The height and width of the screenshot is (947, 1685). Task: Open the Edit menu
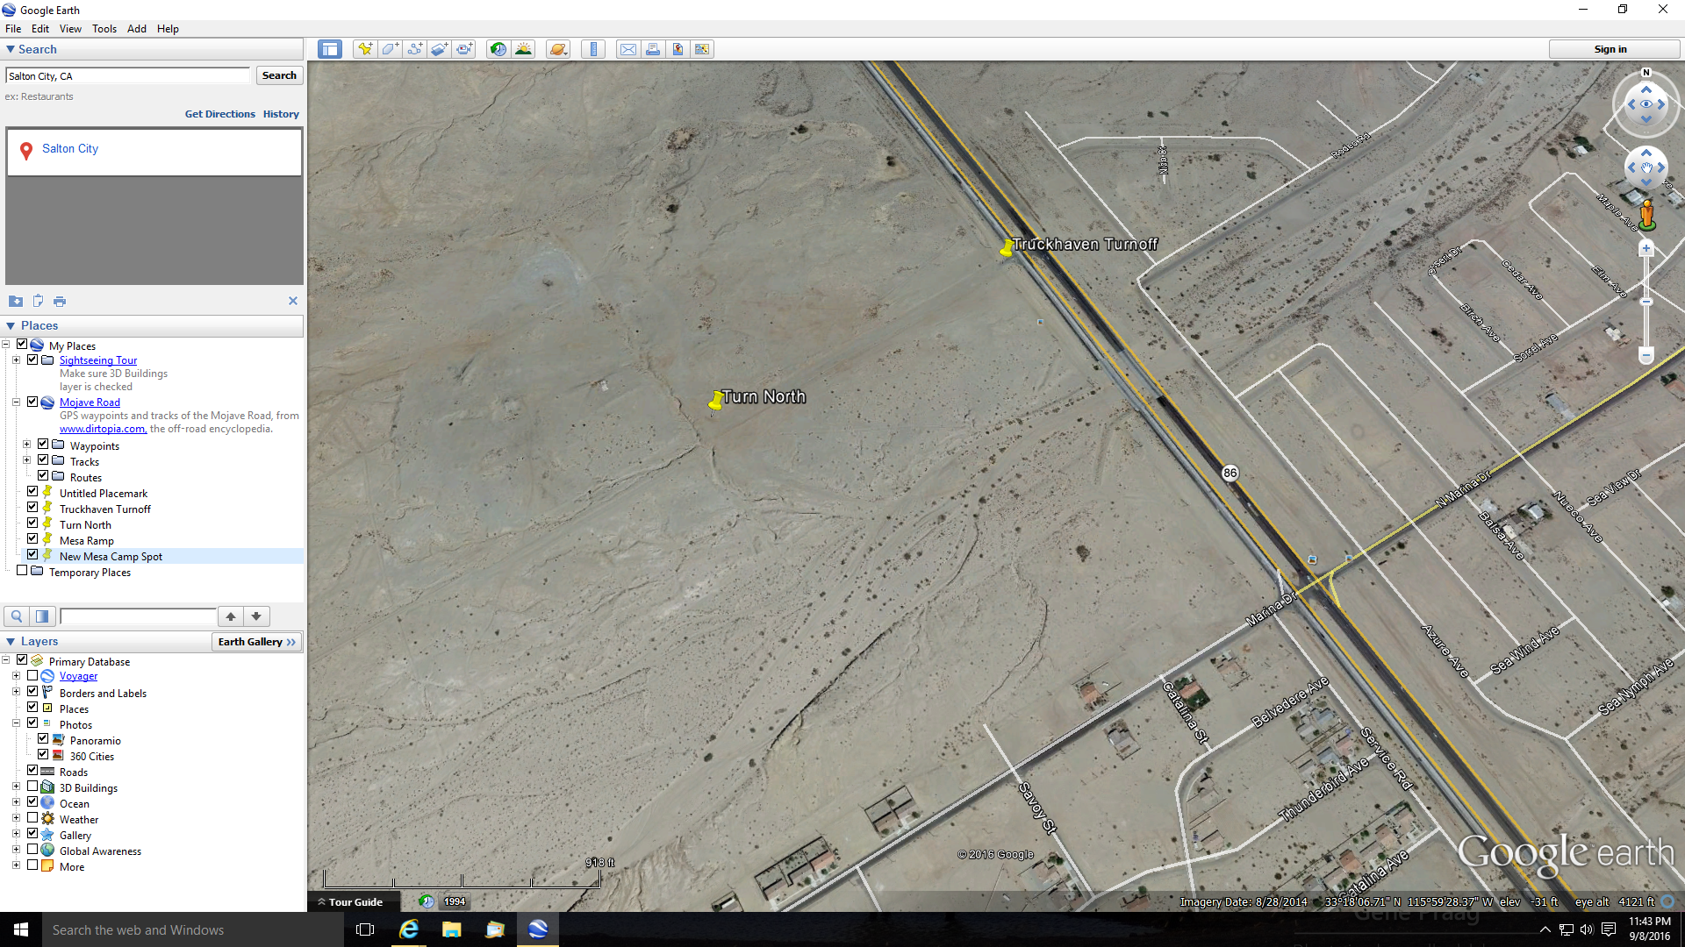40,28
